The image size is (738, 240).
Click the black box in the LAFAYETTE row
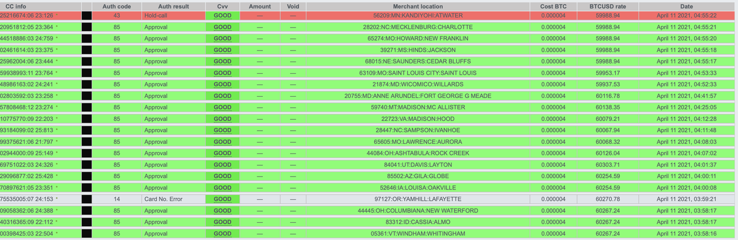pos(86,199)
